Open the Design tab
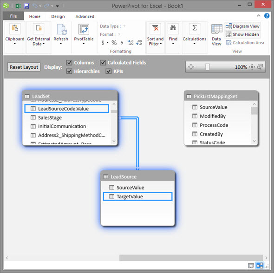 coord(58,16)
